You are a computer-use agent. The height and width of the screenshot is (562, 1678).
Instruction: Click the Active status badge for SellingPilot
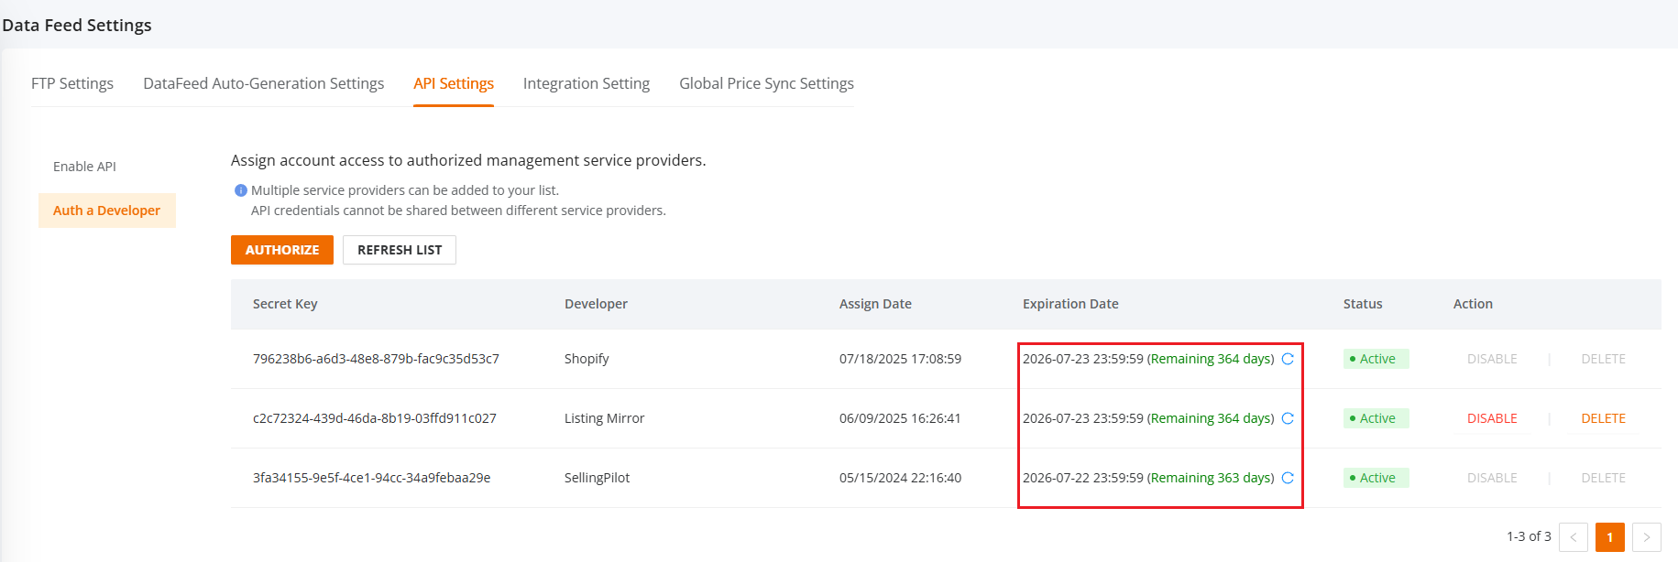(1376, 478)
